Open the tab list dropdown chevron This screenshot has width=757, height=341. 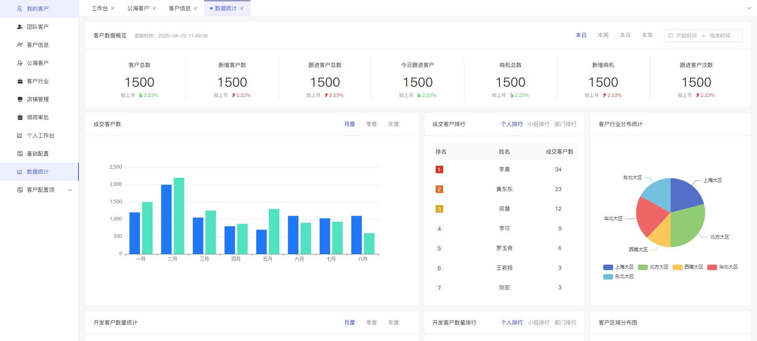coord(749,8)
